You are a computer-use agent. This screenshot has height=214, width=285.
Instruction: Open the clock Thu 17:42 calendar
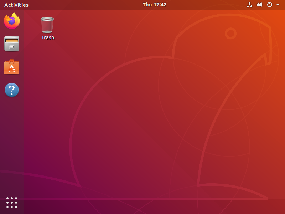(154, 5)
